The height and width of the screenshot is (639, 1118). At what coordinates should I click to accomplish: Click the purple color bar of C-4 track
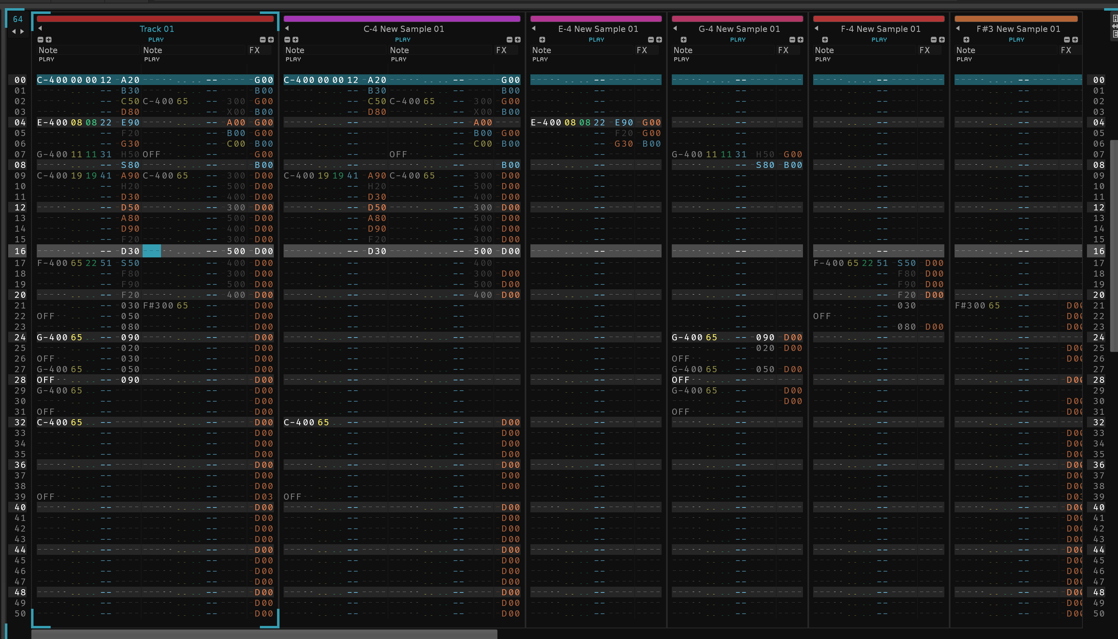click(402, 19)
